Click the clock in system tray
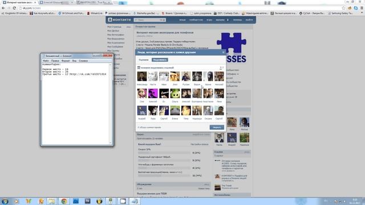 click(x=355, y=201)
